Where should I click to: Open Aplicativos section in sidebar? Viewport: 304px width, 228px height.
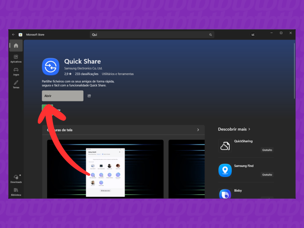click(16, 59)
